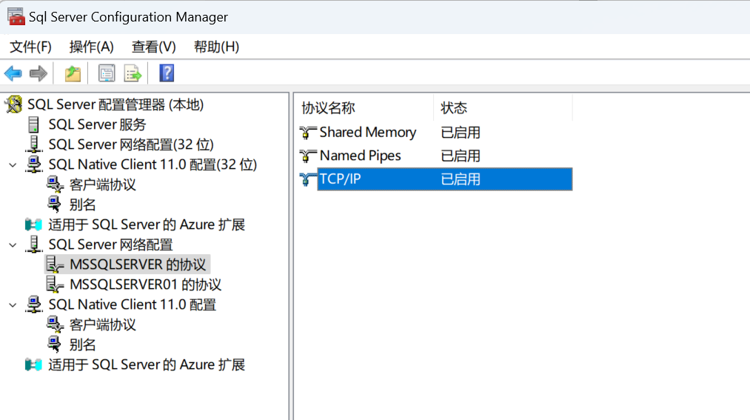Open the 操作(A) menu
The width and height of the screenshot is (750, 420).
pos(91,47)
